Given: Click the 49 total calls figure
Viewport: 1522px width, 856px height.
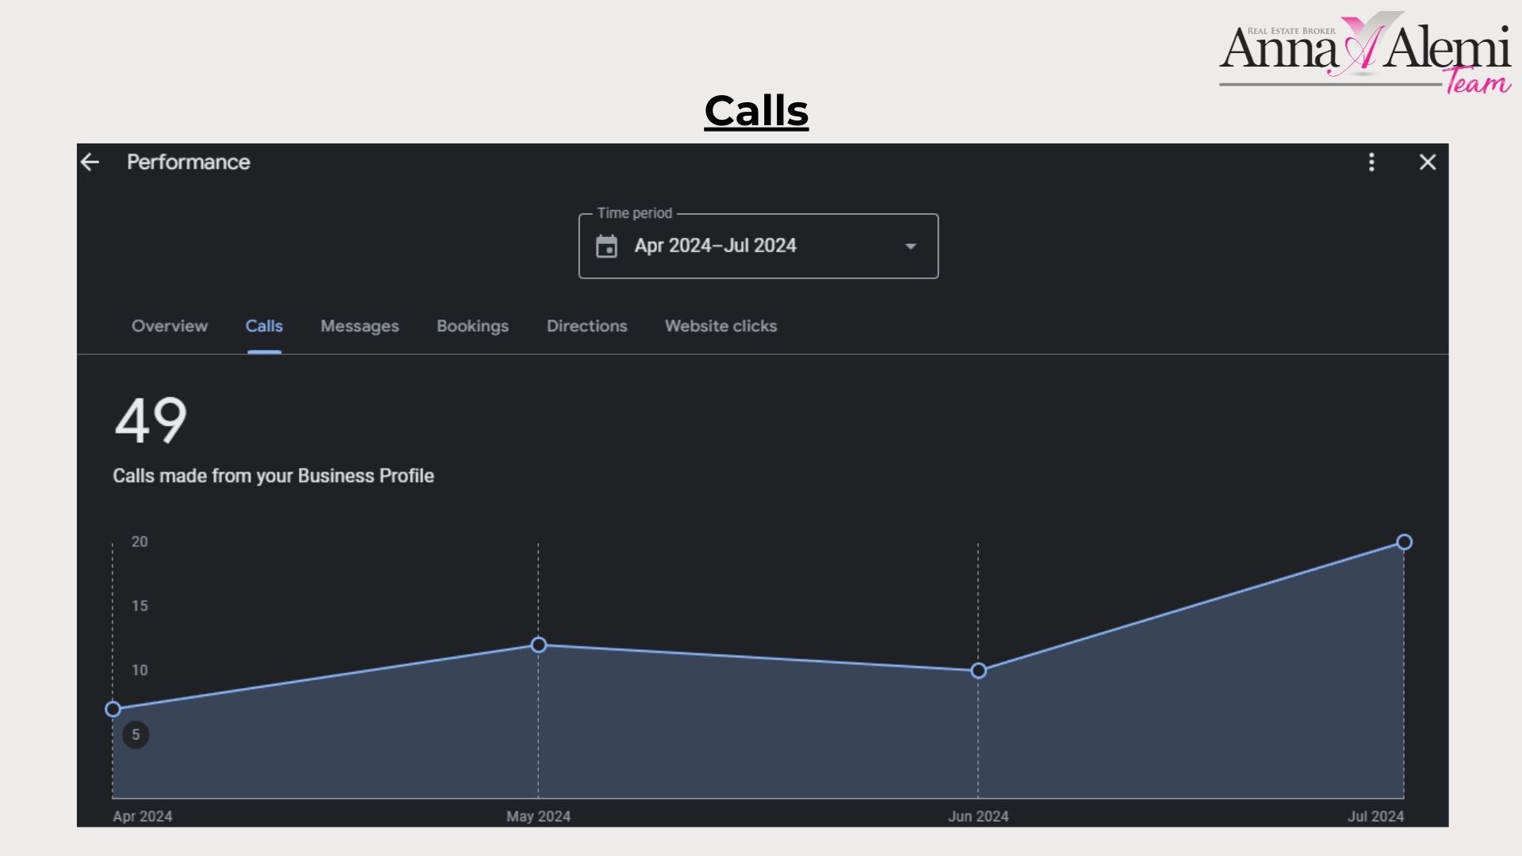Looking at the screenshot, I should tap(151, 421).
